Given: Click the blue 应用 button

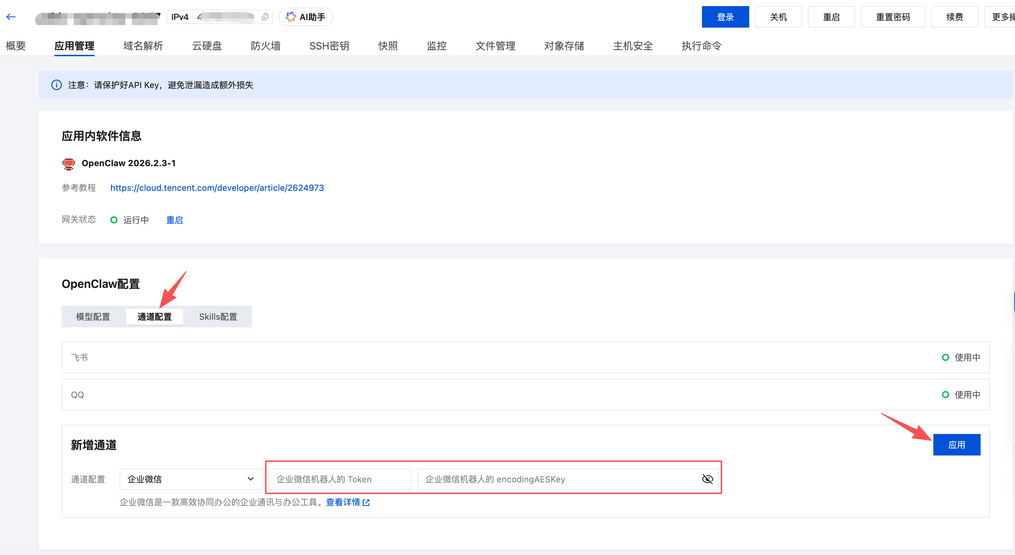Looking at the screenshot, I should pos(956,445).
